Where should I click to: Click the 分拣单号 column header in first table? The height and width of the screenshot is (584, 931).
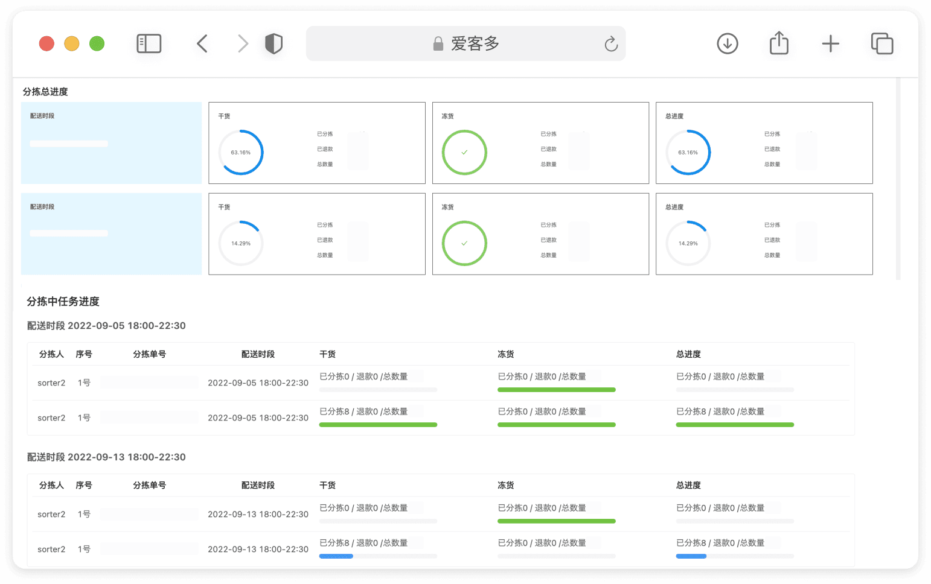[x=149, y=354]
